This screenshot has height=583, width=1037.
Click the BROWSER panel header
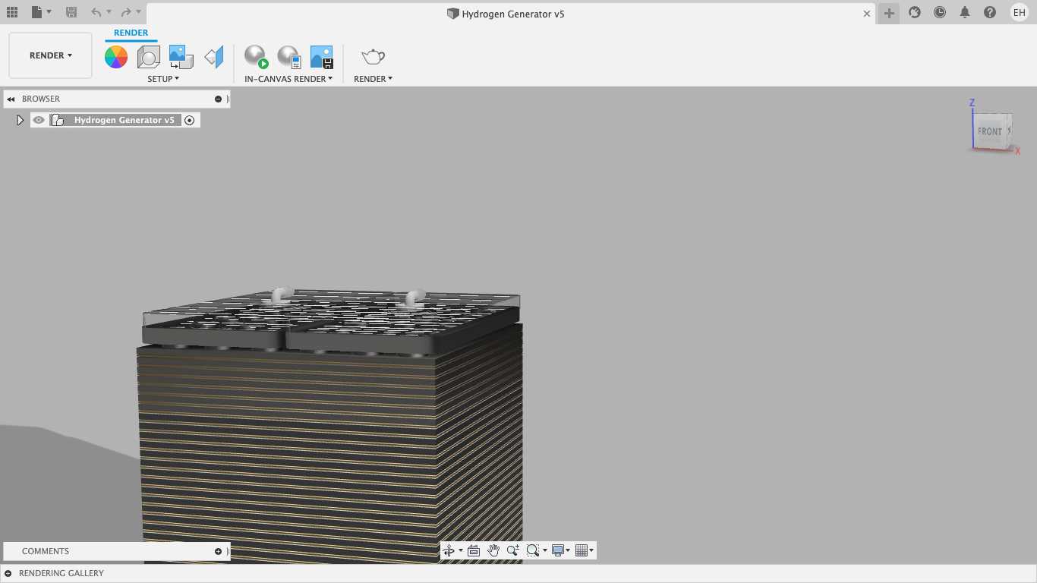tap(41, 99)
